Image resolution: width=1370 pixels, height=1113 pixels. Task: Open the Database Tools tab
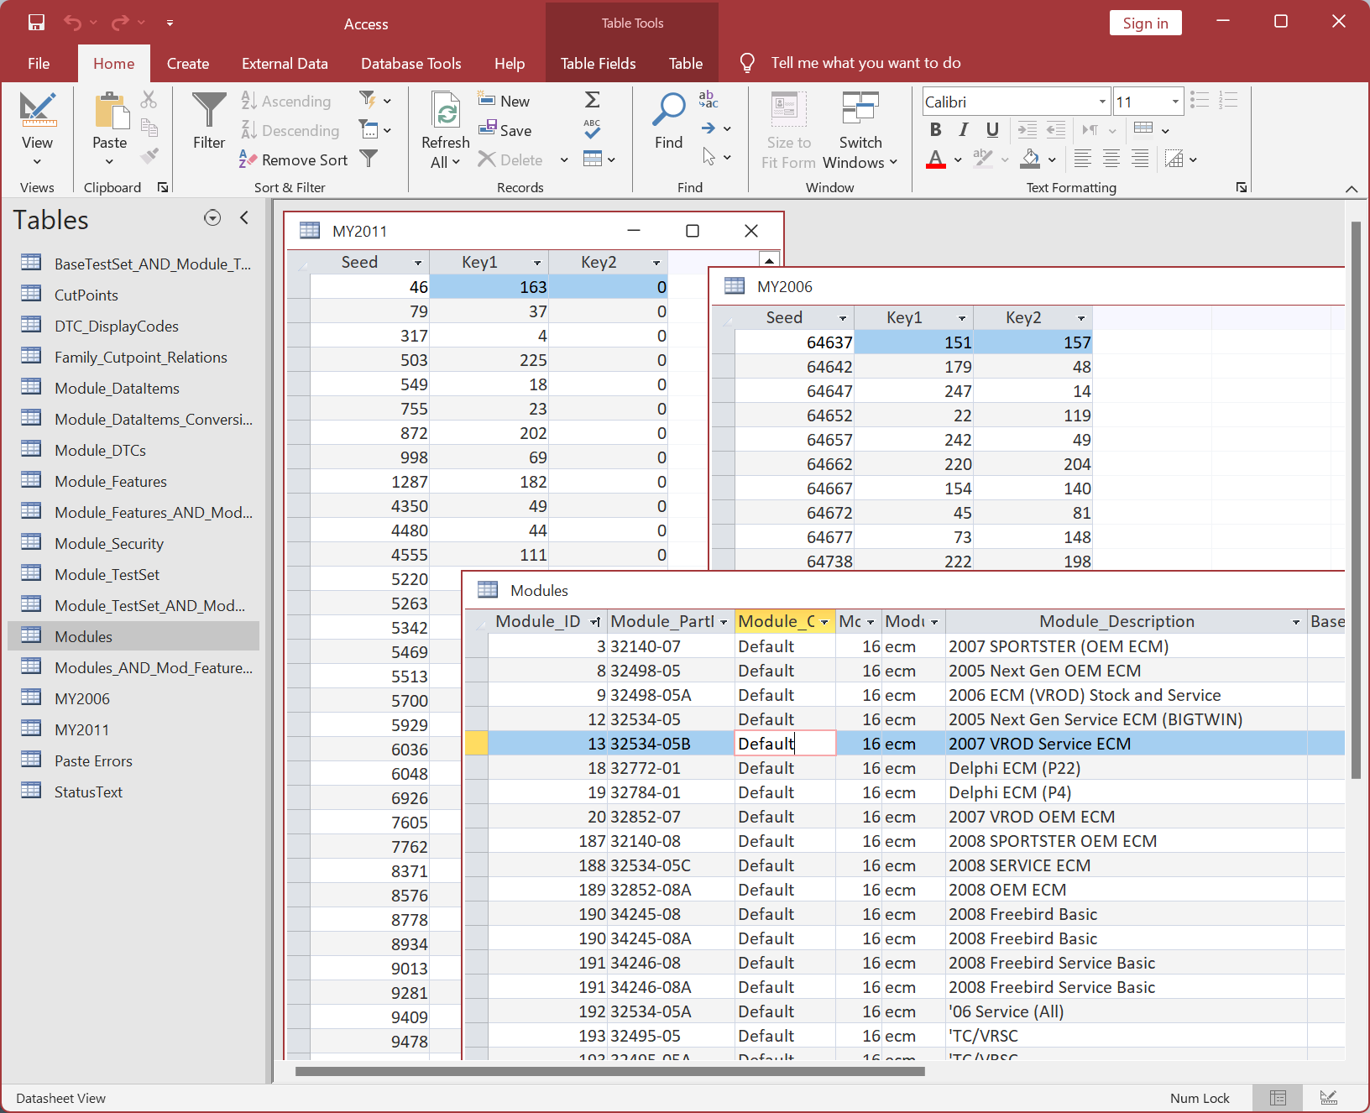410,64
